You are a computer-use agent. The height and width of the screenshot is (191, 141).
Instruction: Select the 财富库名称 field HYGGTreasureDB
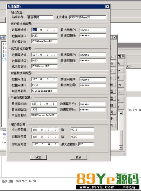[x=44, y=91]
